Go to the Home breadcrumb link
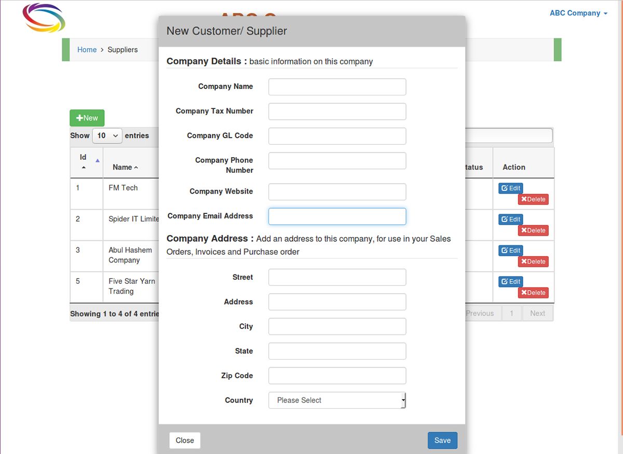 (87, 50)
